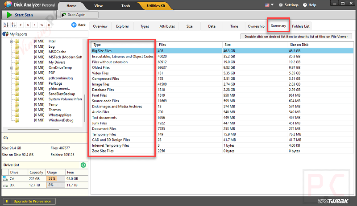Click the Themes folder icon
This screenshot has height=206, width=357.
[x=17, y=110]
